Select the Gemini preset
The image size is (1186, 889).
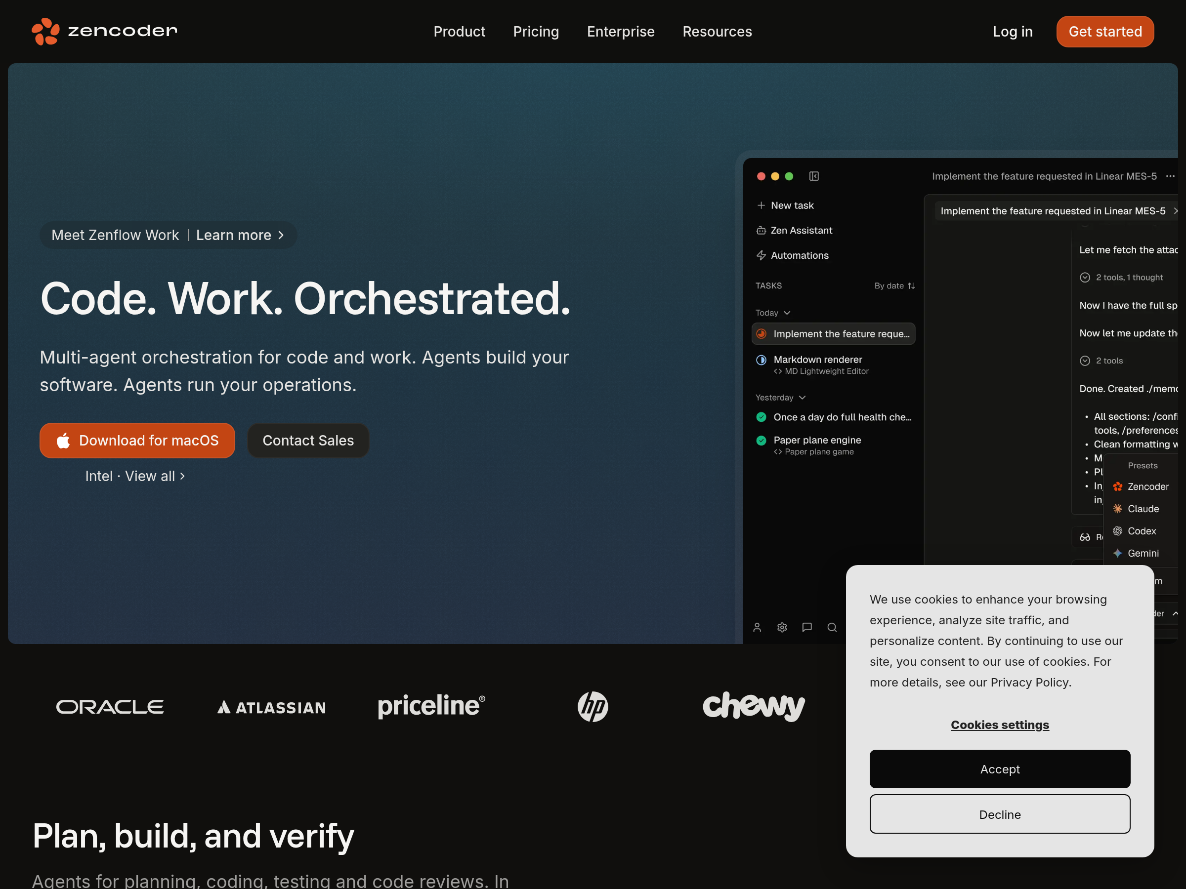[1143, 553]
